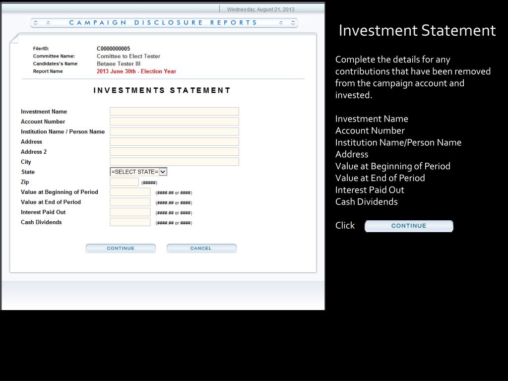
Task: Click the Value at End of Period field
Action: point(130,202)
